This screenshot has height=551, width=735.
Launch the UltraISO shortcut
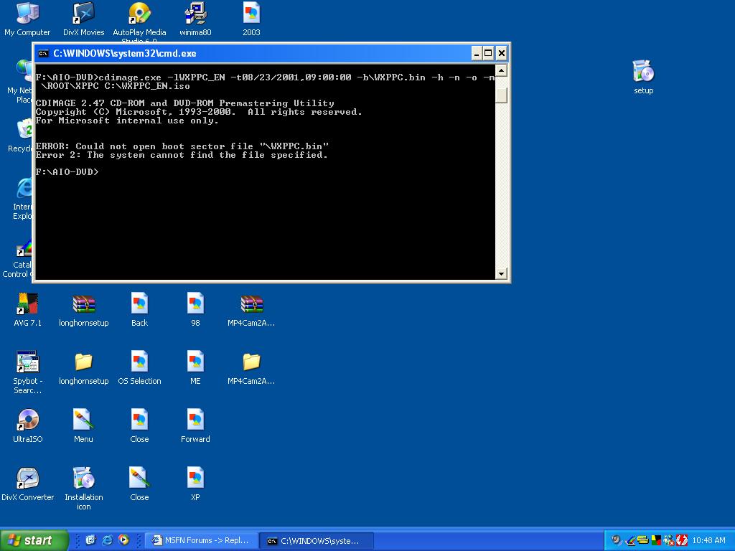28,426
